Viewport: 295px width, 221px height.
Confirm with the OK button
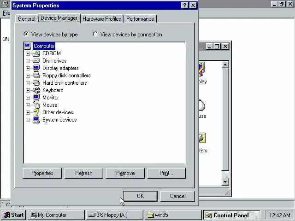[x=140, y=196]
